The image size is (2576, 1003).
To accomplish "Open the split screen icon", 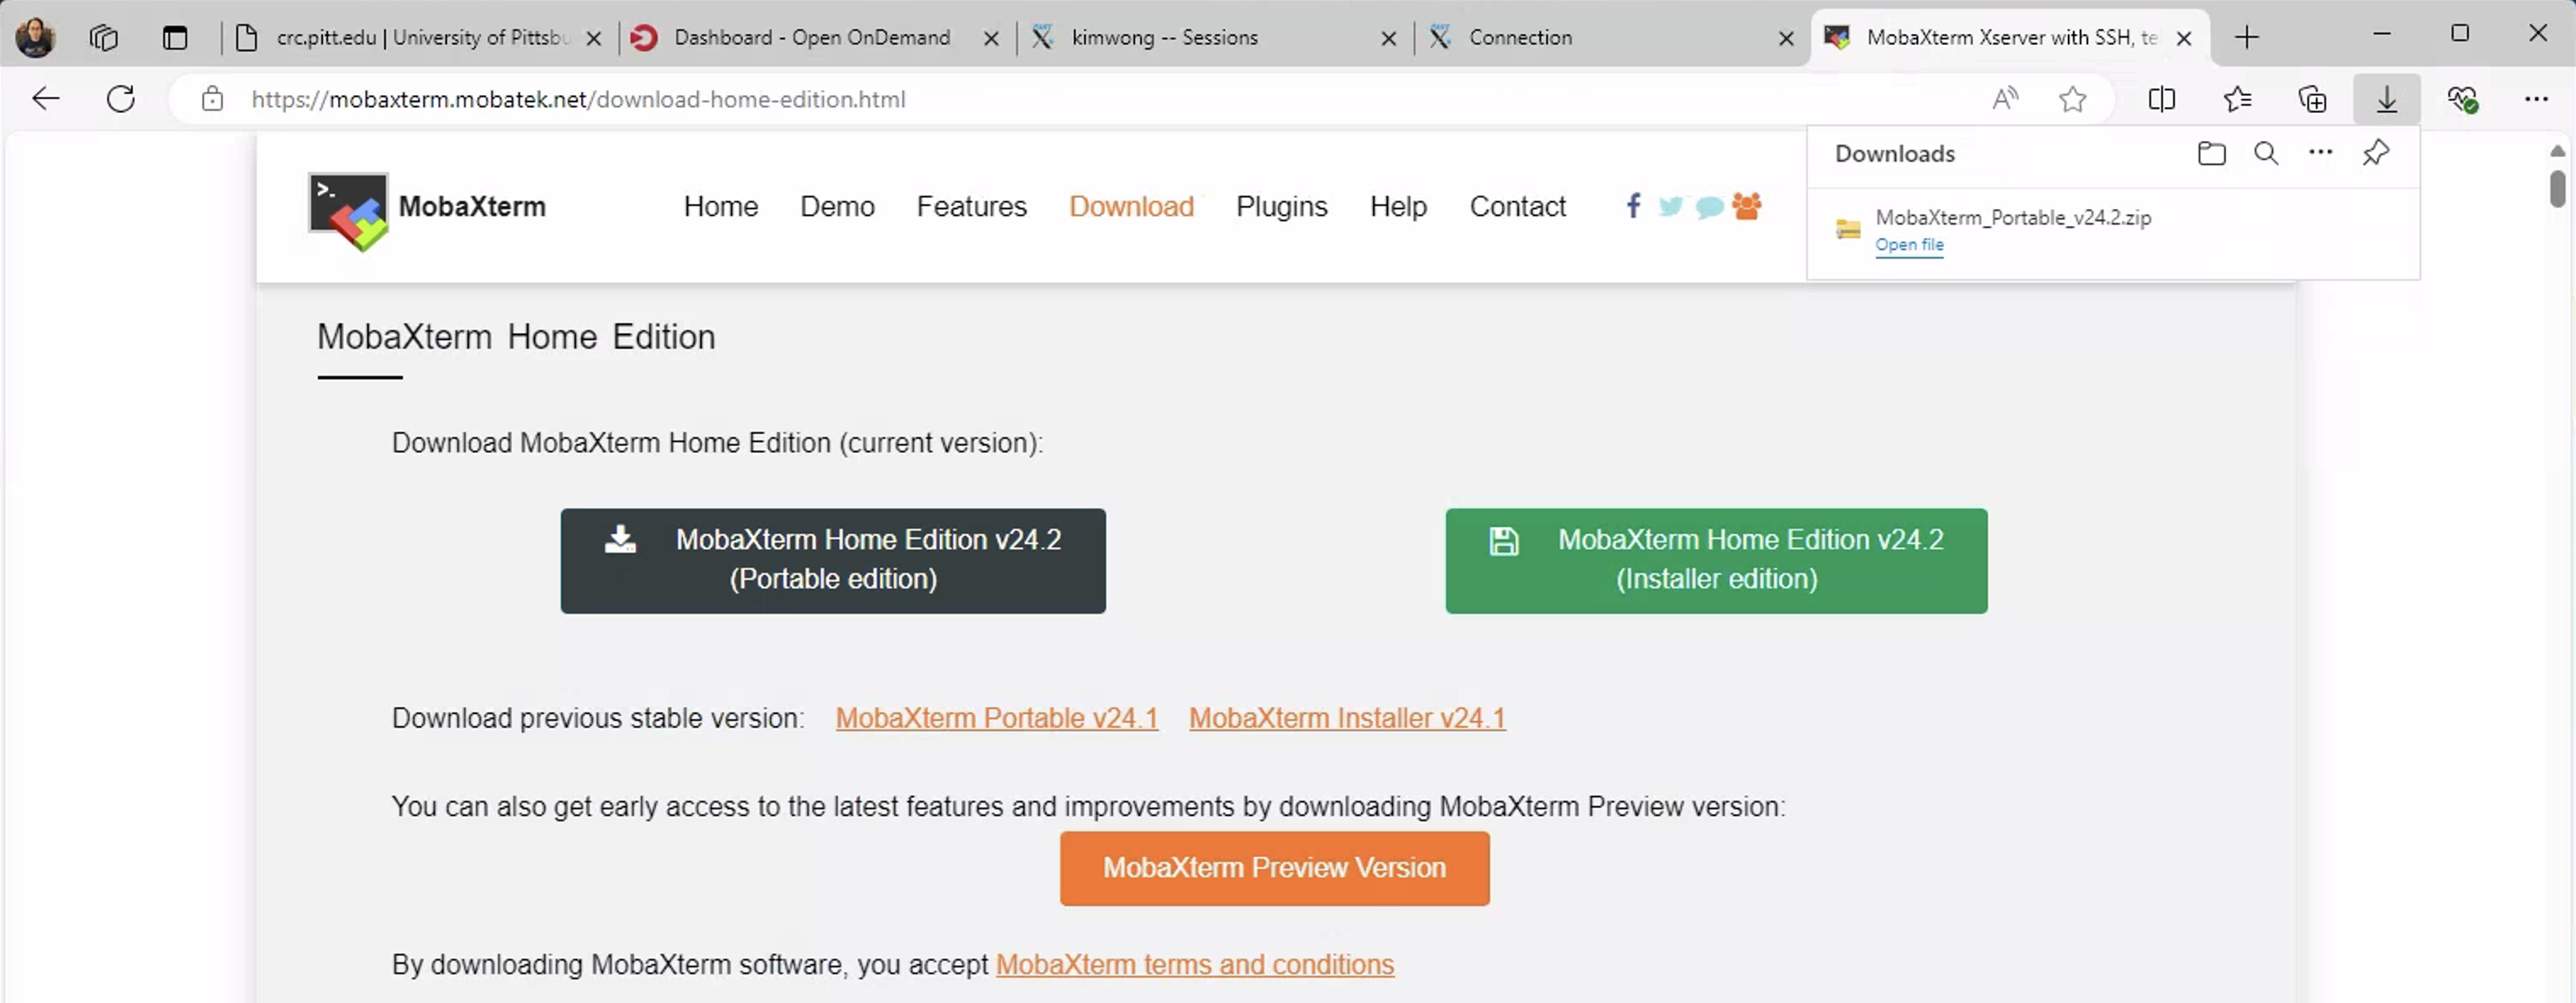I will click(x=2161, y=98).
